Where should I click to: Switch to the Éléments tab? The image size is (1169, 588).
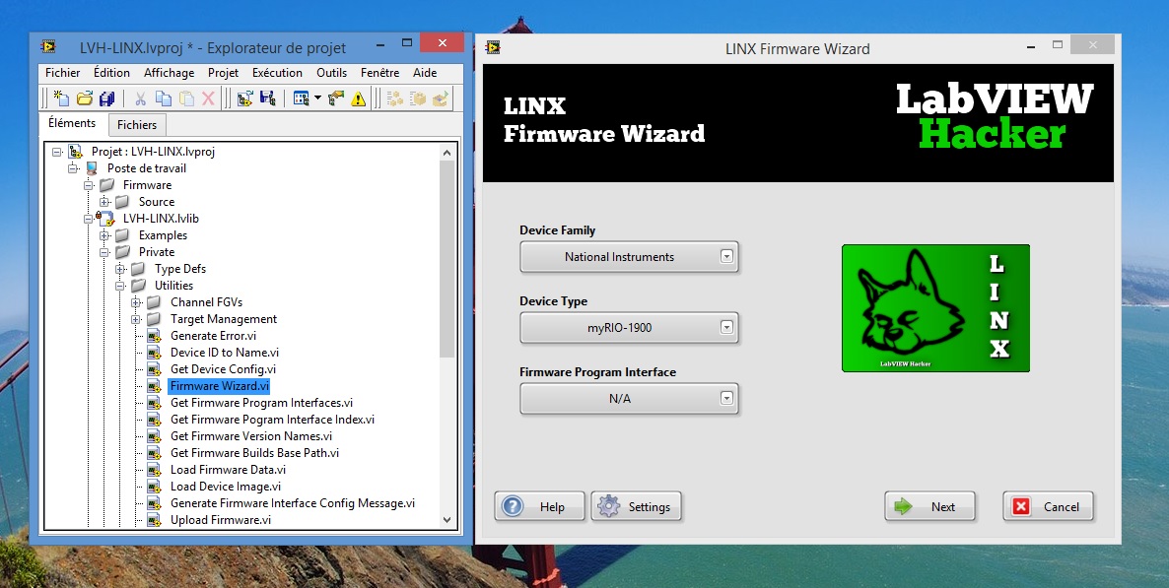pos(72,123)
